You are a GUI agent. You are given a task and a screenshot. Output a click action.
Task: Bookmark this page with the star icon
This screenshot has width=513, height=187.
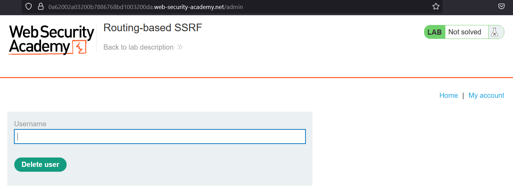(436, 7)
